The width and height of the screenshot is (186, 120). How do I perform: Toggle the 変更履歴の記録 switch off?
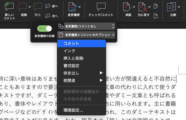tap(45, 28)
